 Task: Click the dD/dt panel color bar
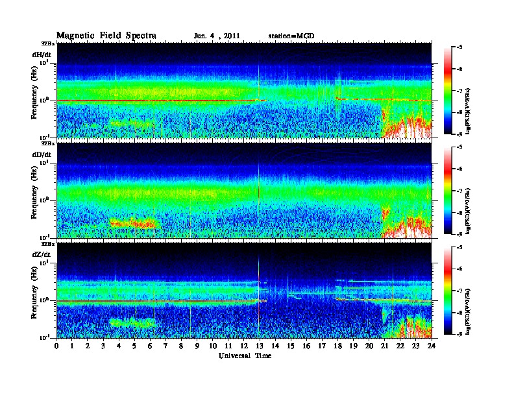(x=448, y=191)
